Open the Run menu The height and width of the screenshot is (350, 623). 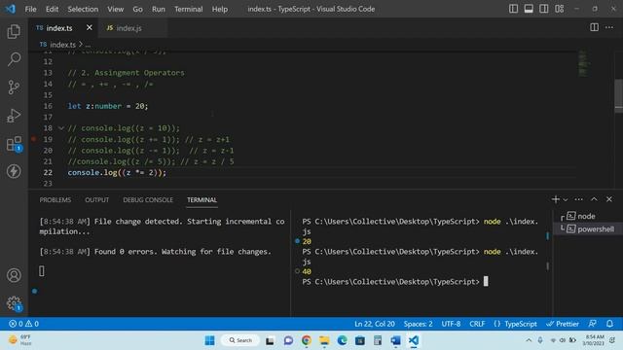point(158,9)
